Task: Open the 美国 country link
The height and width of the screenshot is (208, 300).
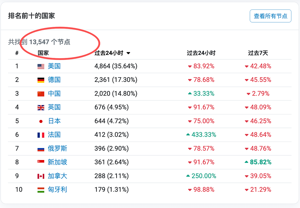Action: point(54,66)
